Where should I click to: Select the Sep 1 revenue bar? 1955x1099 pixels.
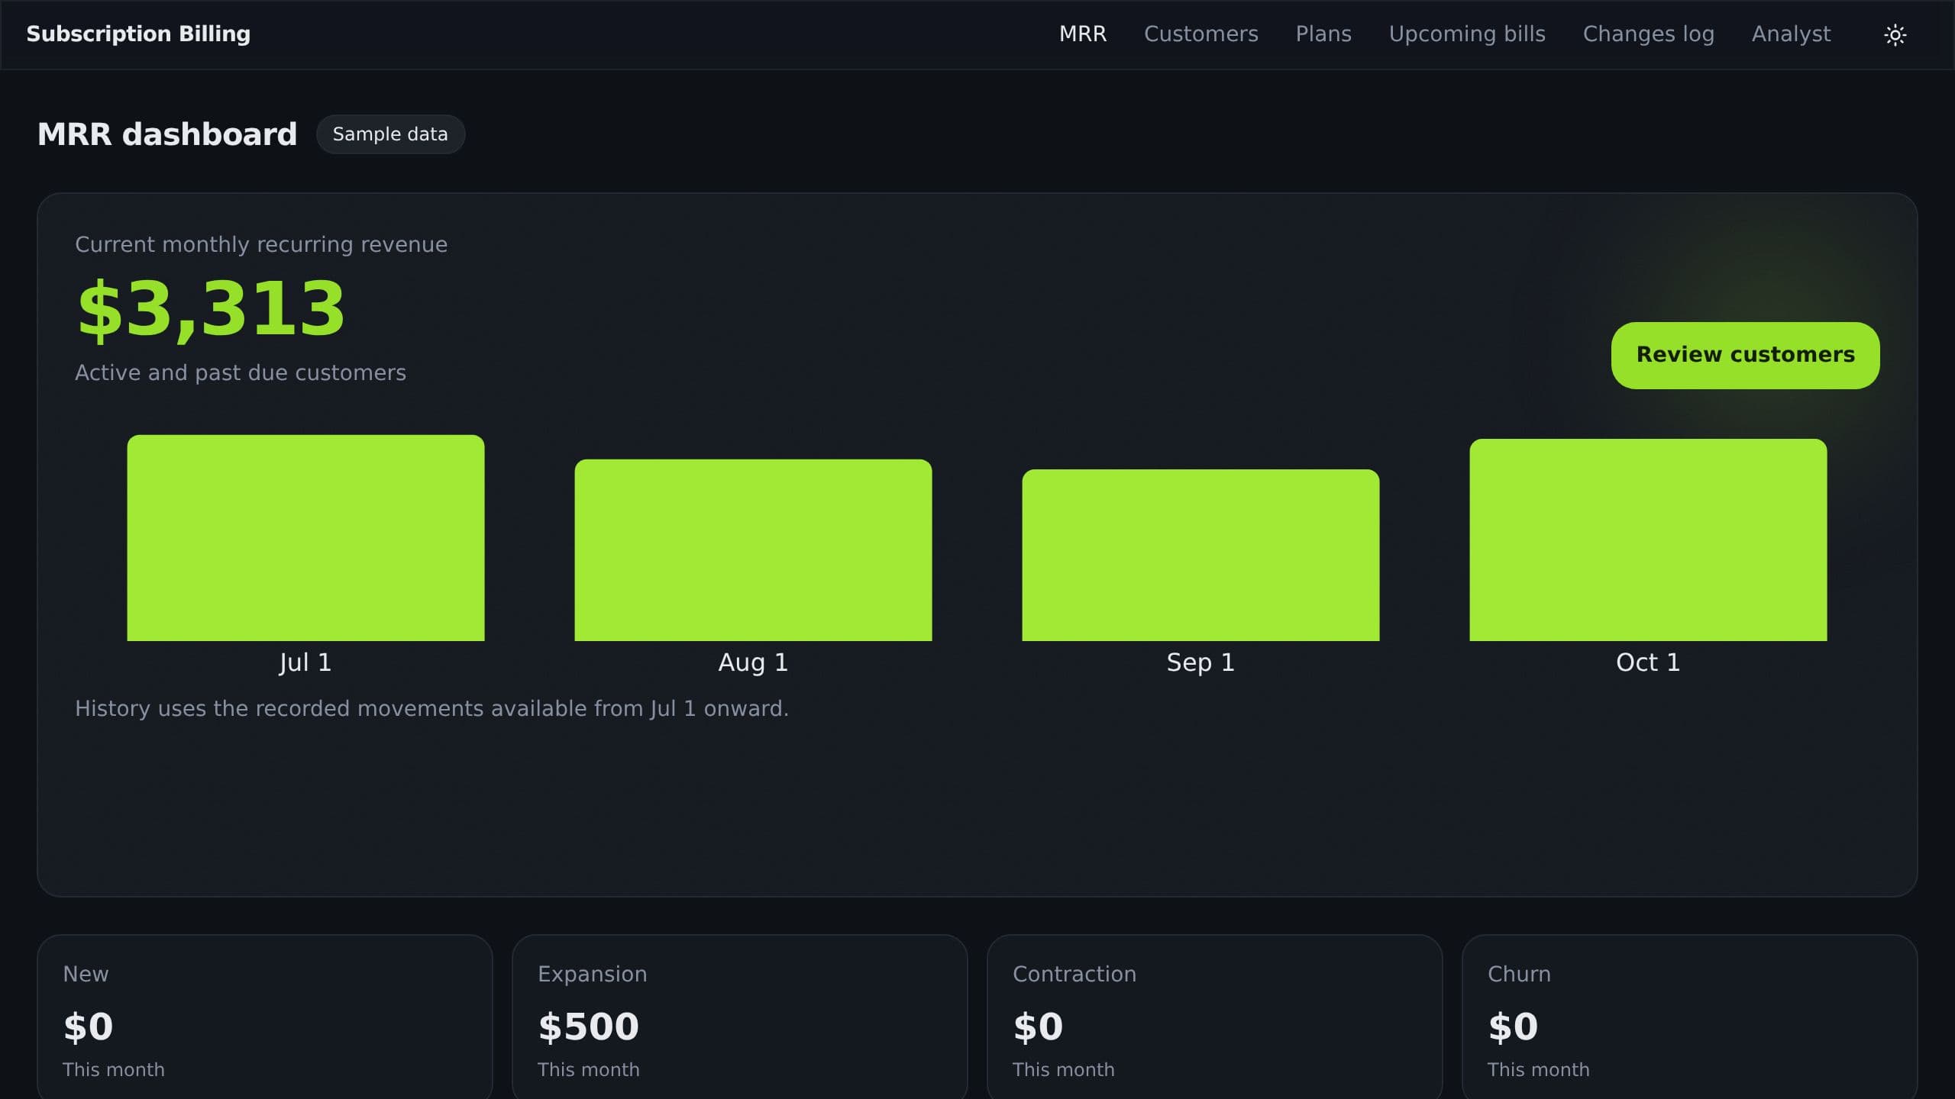(x=1200, y=555)
